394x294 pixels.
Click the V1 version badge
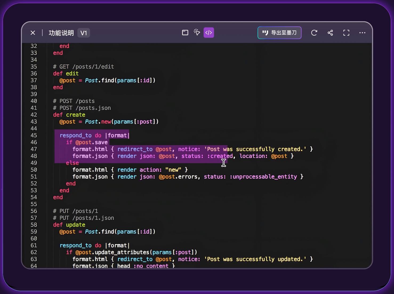pos(84,33)
